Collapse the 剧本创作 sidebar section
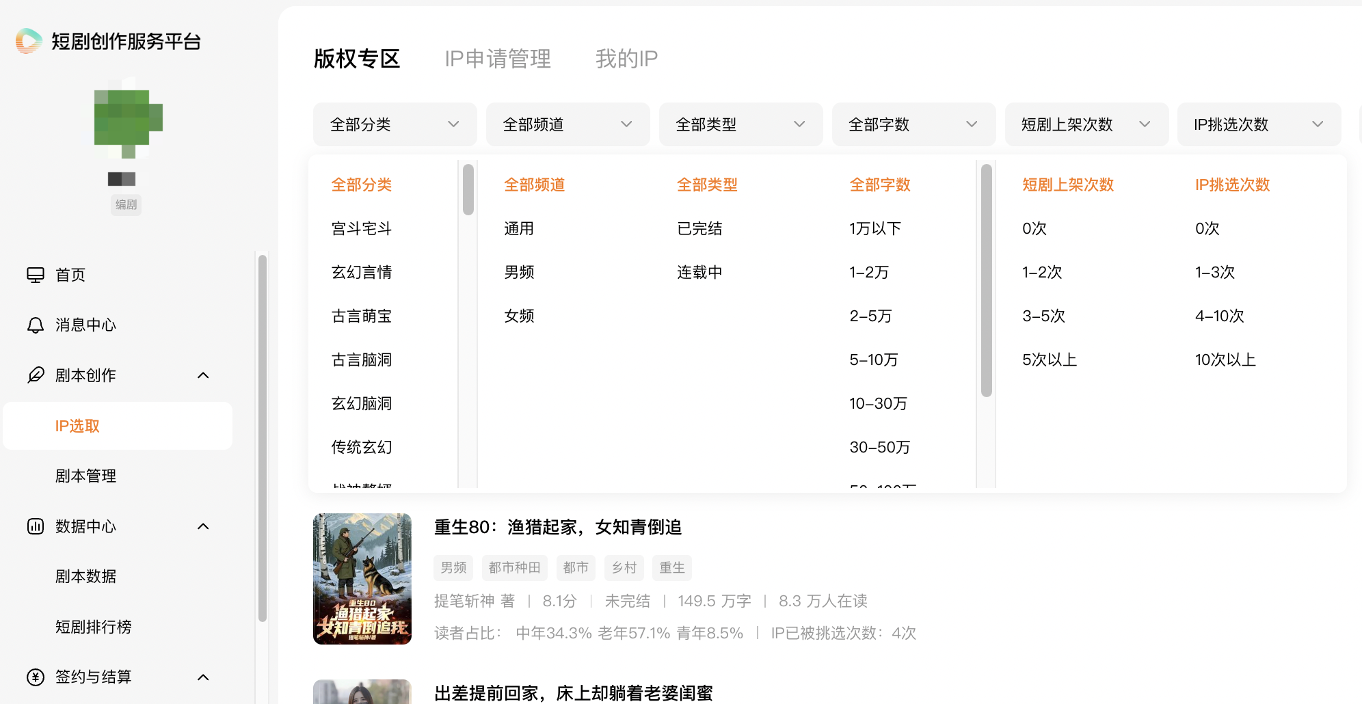1362x704 pixels. pos(203,375)
